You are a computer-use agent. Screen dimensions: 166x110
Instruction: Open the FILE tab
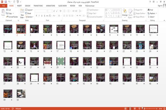(4, 6)
